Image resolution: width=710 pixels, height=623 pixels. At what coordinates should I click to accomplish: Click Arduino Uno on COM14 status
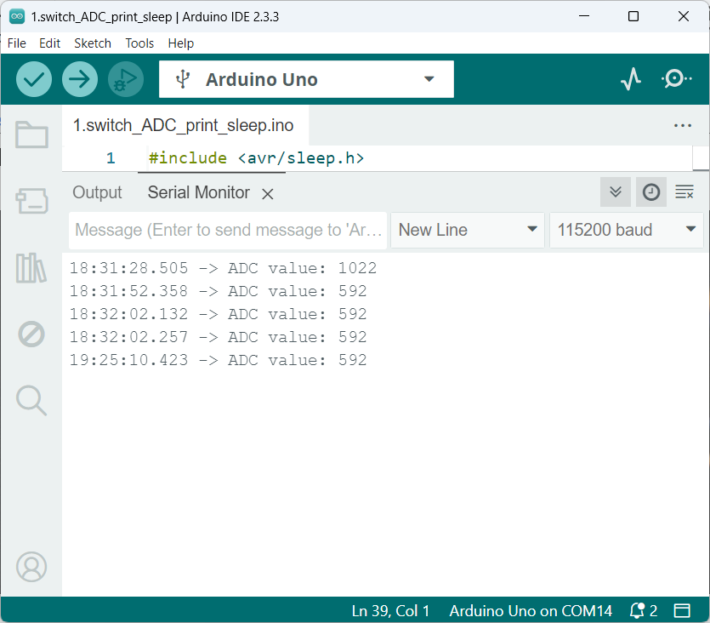[531, 611]
